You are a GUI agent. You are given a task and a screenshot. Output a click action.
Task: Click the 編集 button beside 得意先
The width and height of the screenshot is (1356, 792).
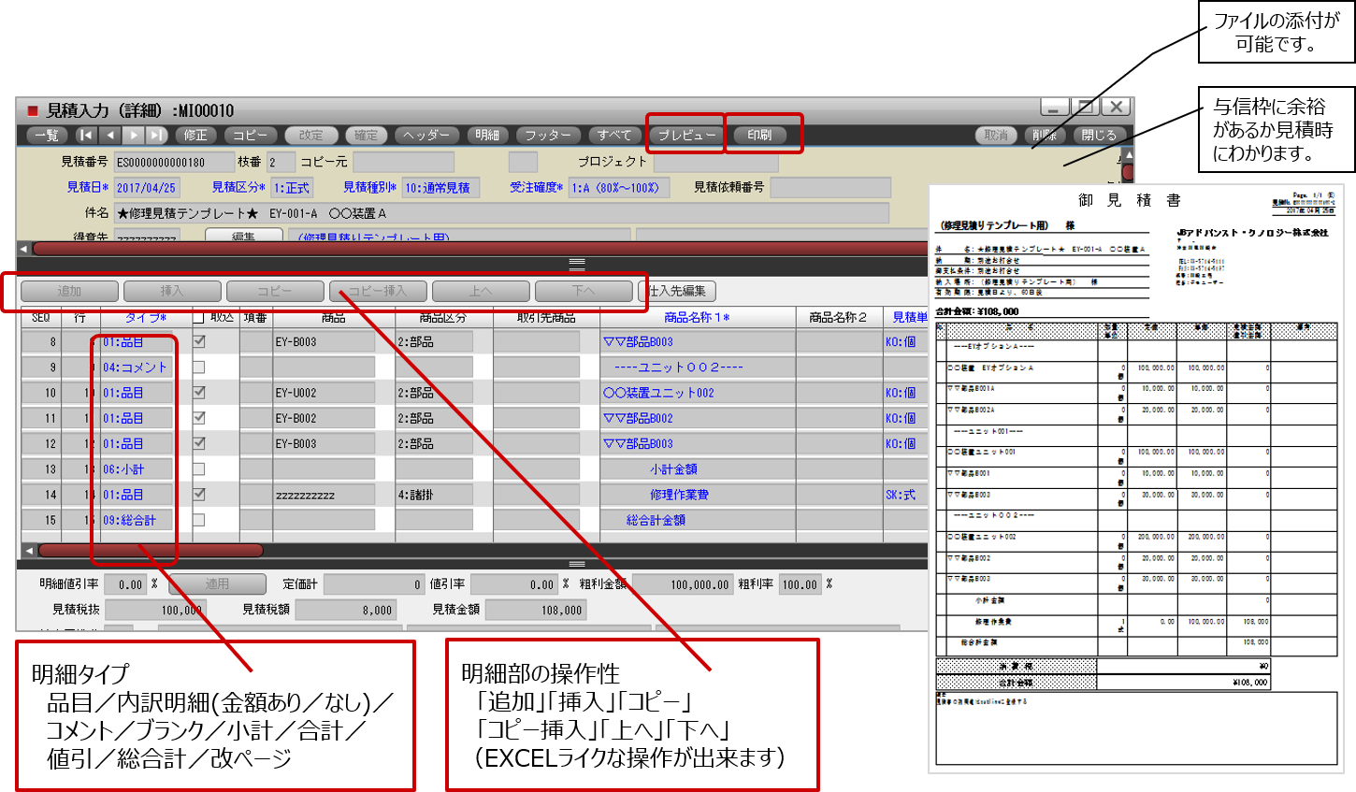[x=244, y=236]
